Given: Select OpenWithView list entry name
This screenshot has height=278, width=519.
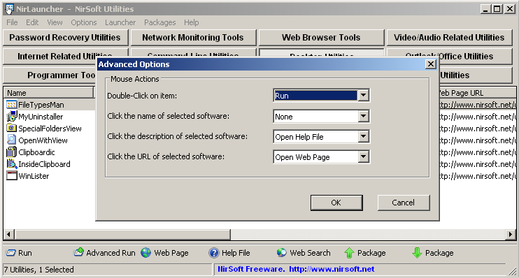Looking at the screenshot, I should pos(43,140).
